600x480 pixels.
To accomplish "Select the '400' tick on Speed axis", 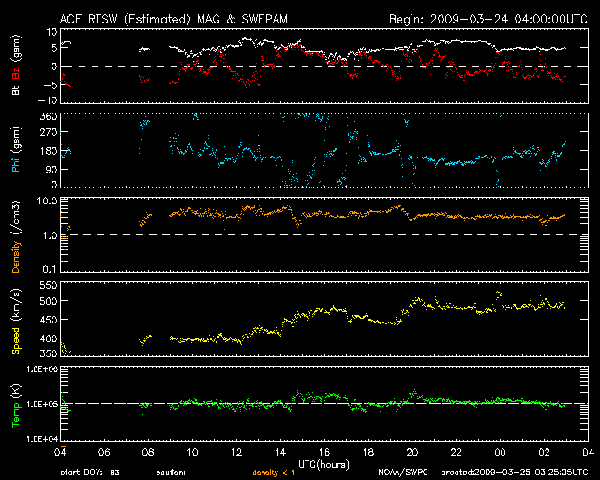I will pyautogui.click(x=49, y=338).
